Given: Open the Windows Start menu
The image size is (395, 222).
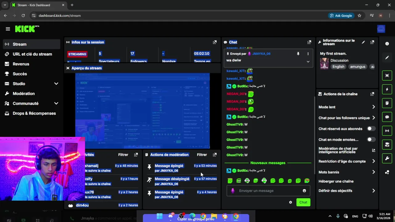Looking at the screenshot, I should [160, 216].
